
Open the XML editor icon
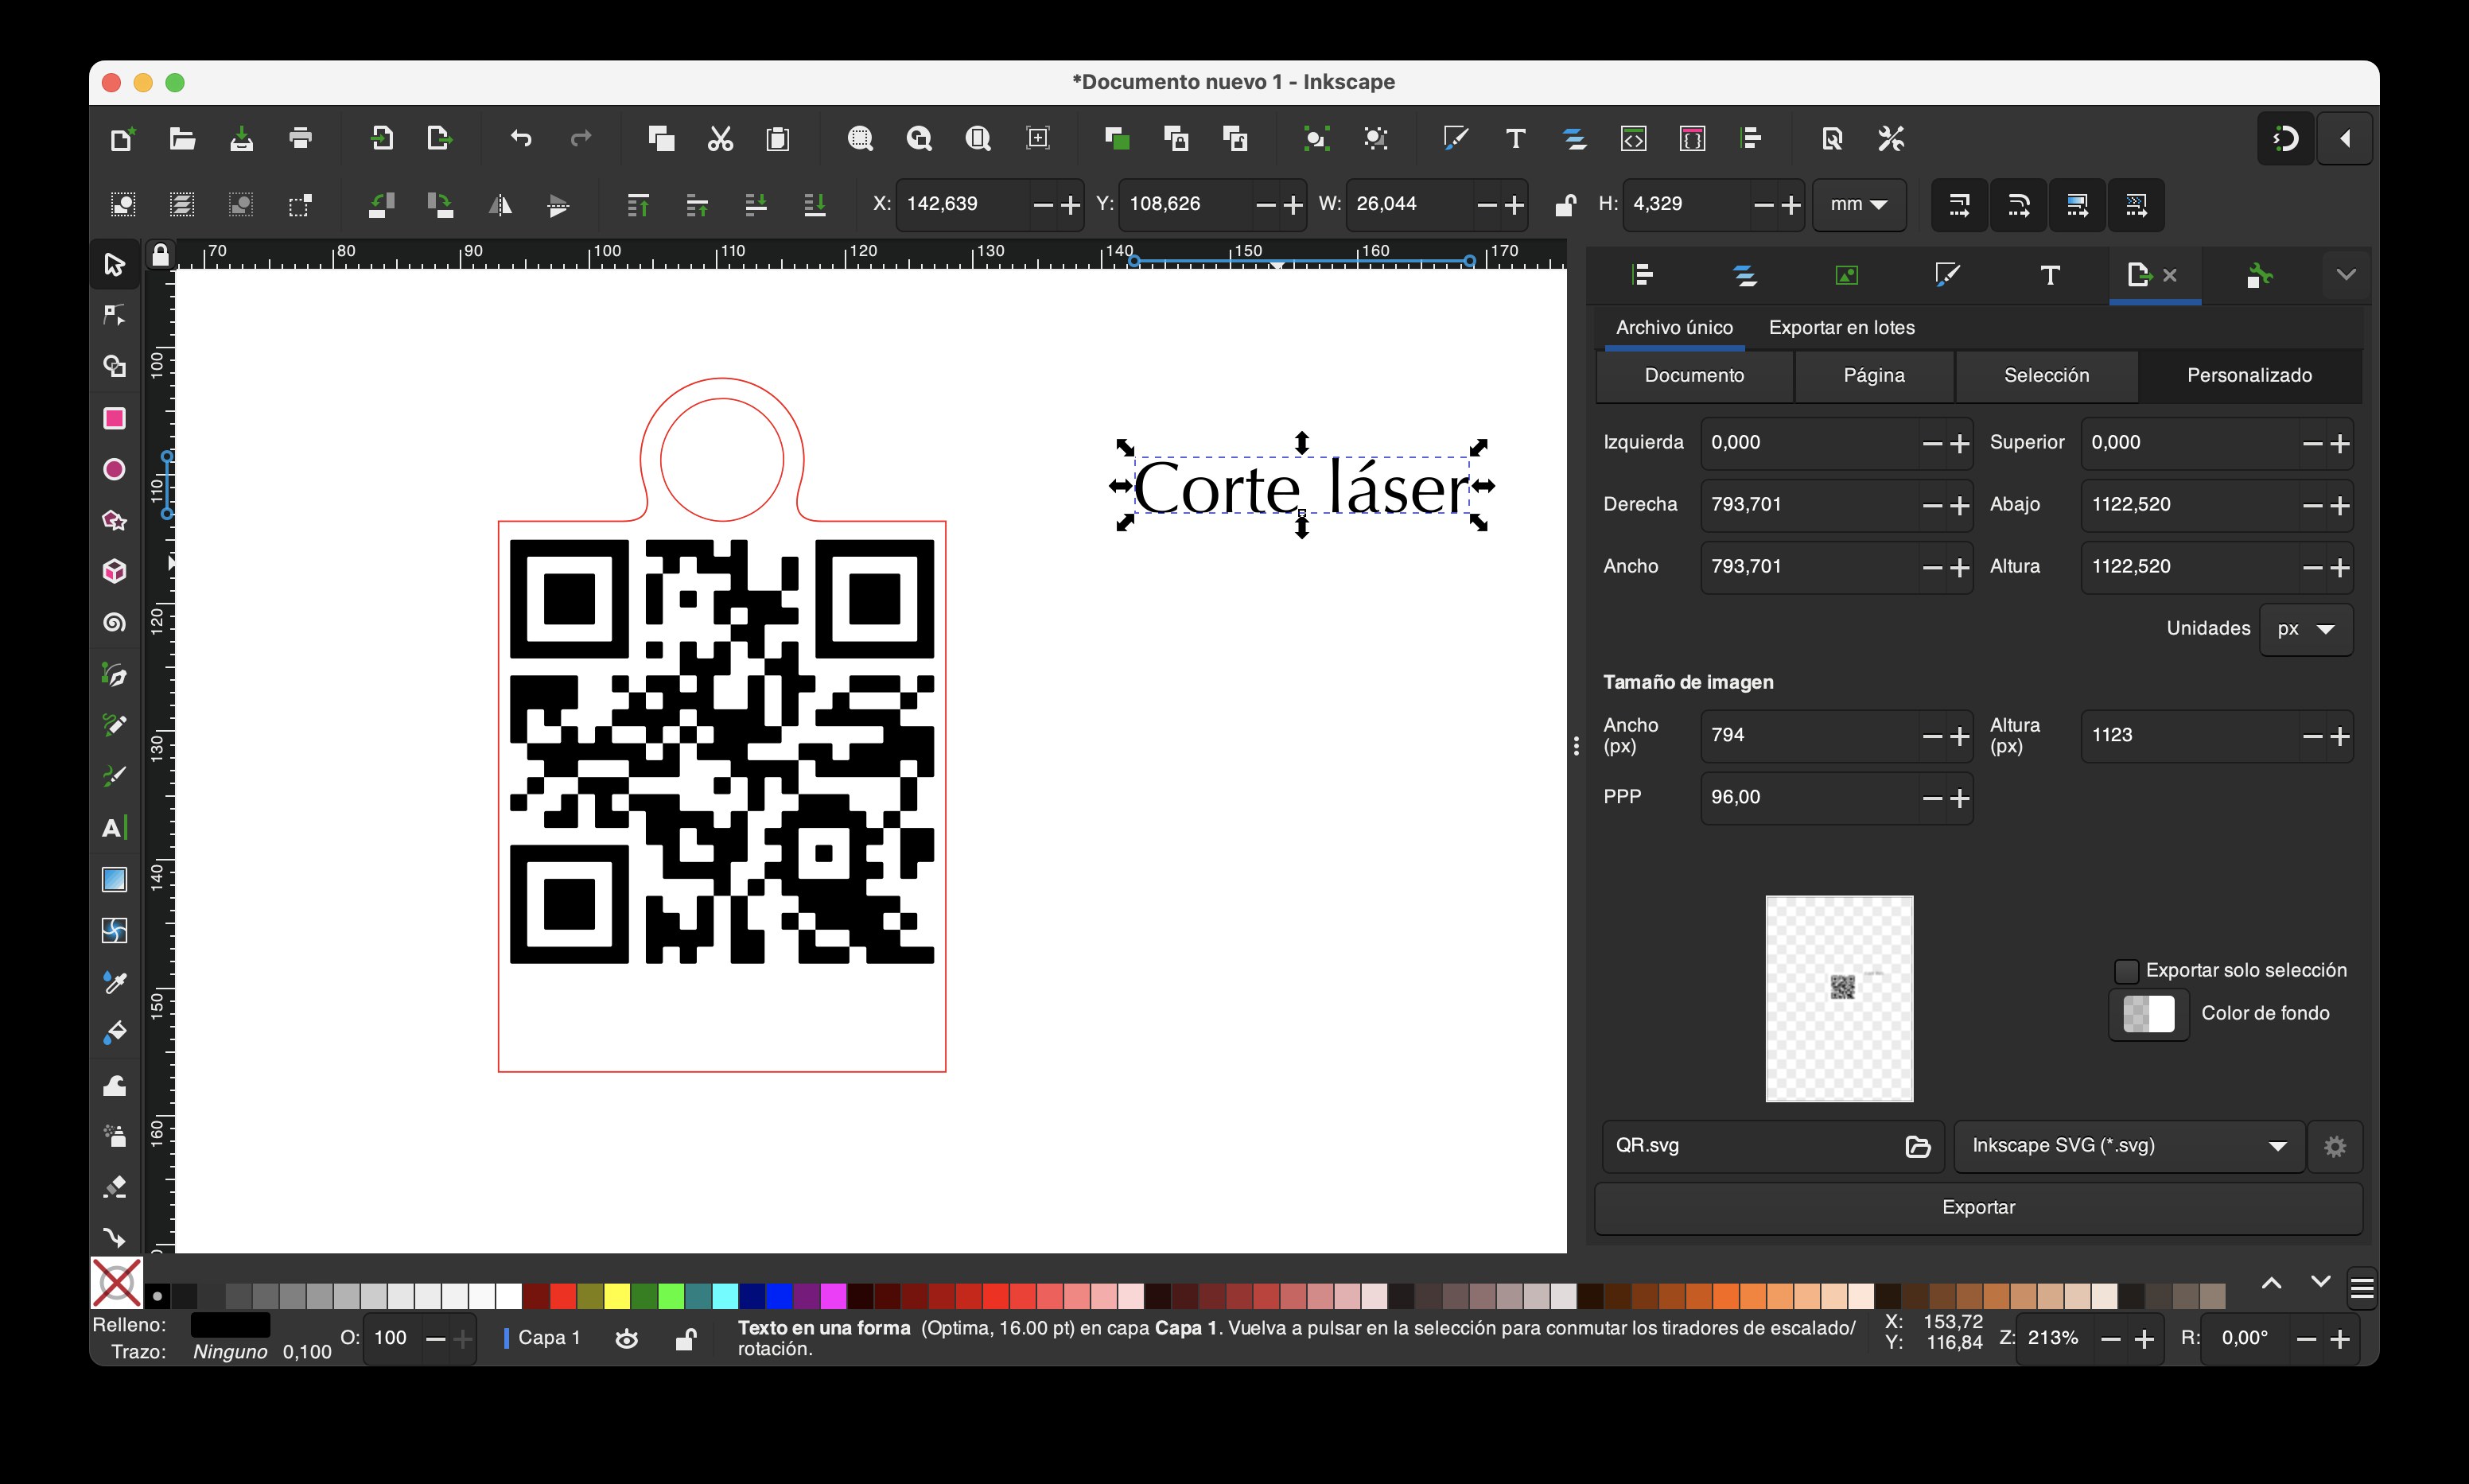click(x=1633, y=138)
